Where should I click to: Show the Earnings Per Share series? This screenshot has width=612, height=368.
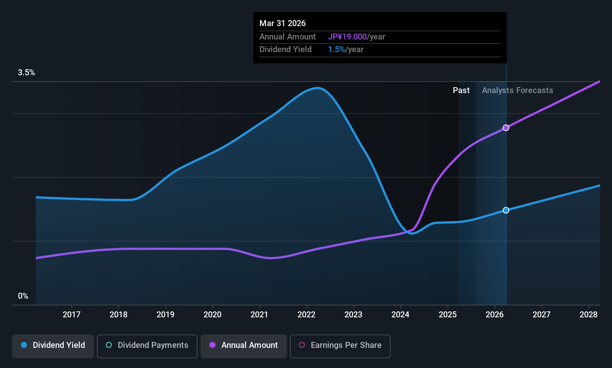340,346
